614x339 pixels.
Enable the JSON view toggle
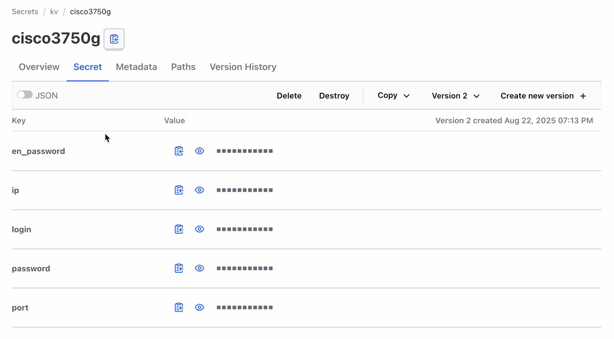pyautogui.click(x=25, y=95)
